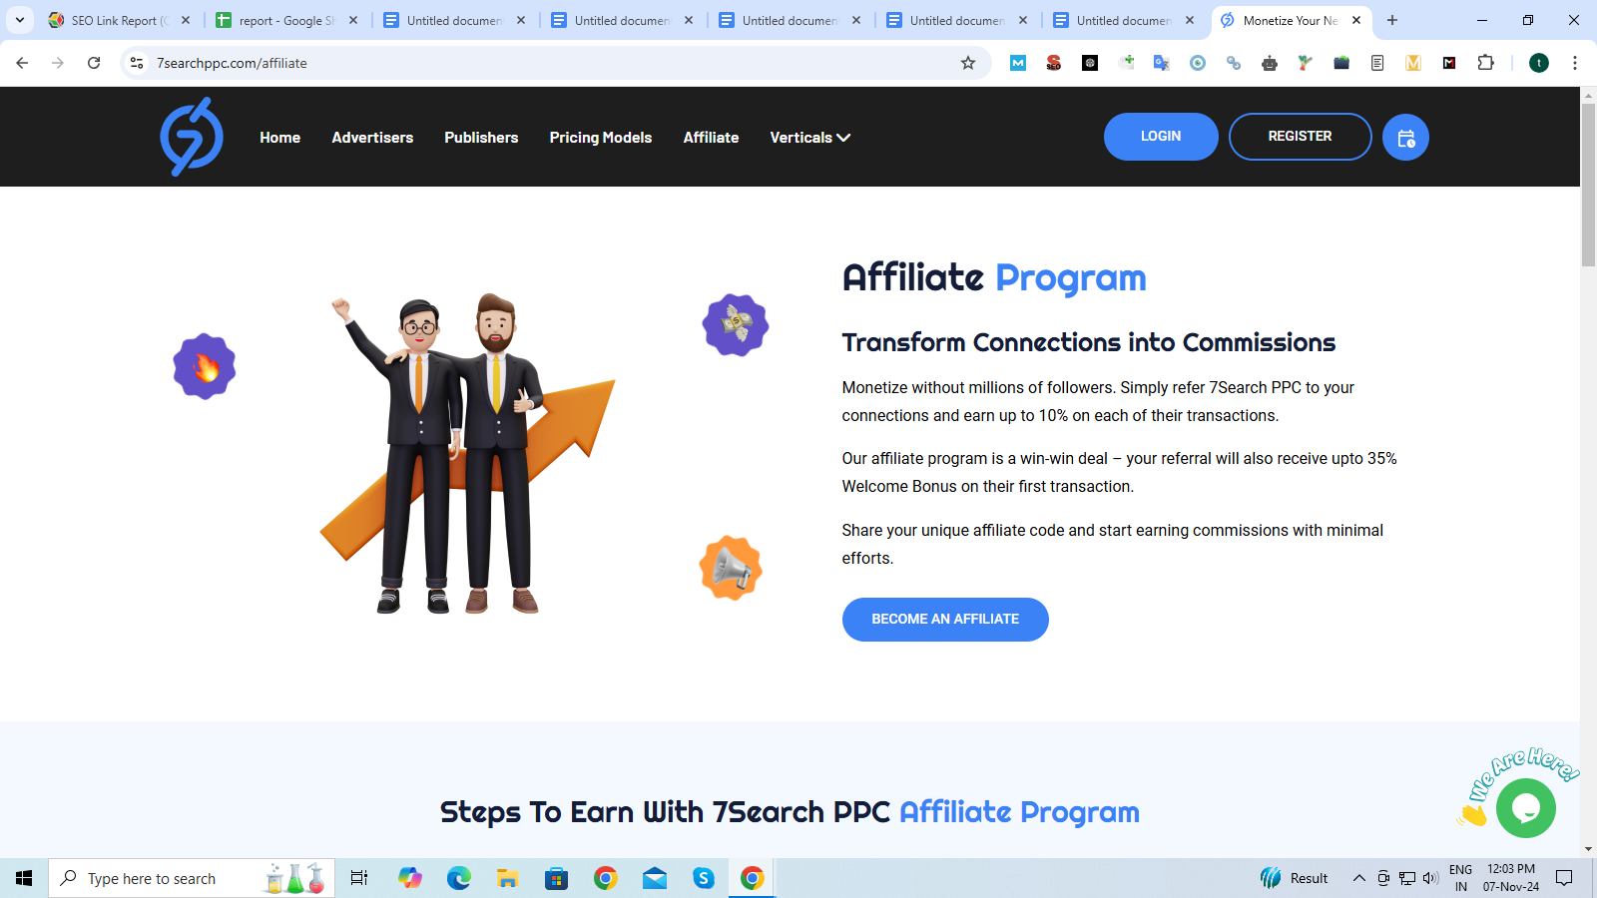Image resolution: width=1597 pixels, height=898 pixels.
Task: Click the 7Search PPC logo
Action: pos(192,137)
